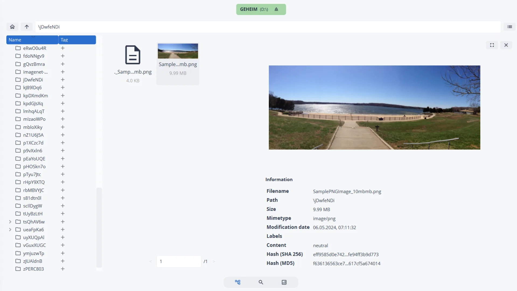Open preview in fullscreen
The height and width of the screenshot is (291, 517).
[x=492, y=45]
